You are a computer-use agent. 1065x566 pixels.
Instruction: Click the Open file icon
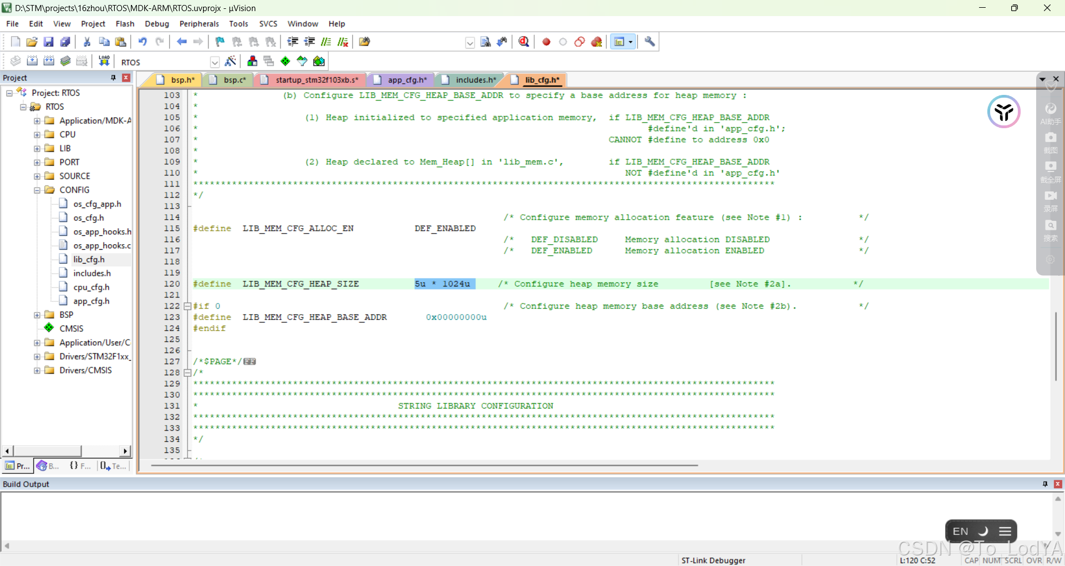[32, 42]
